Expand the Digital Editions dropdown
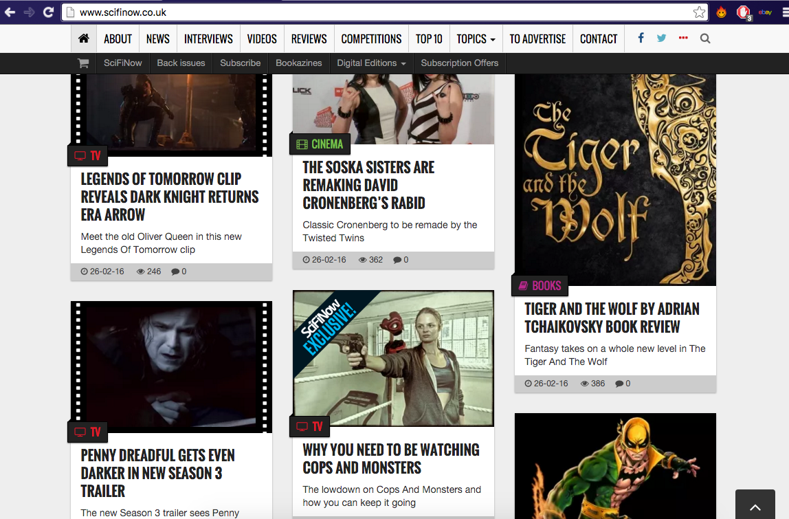Screen dimensions: 789x519 point(371,63)
